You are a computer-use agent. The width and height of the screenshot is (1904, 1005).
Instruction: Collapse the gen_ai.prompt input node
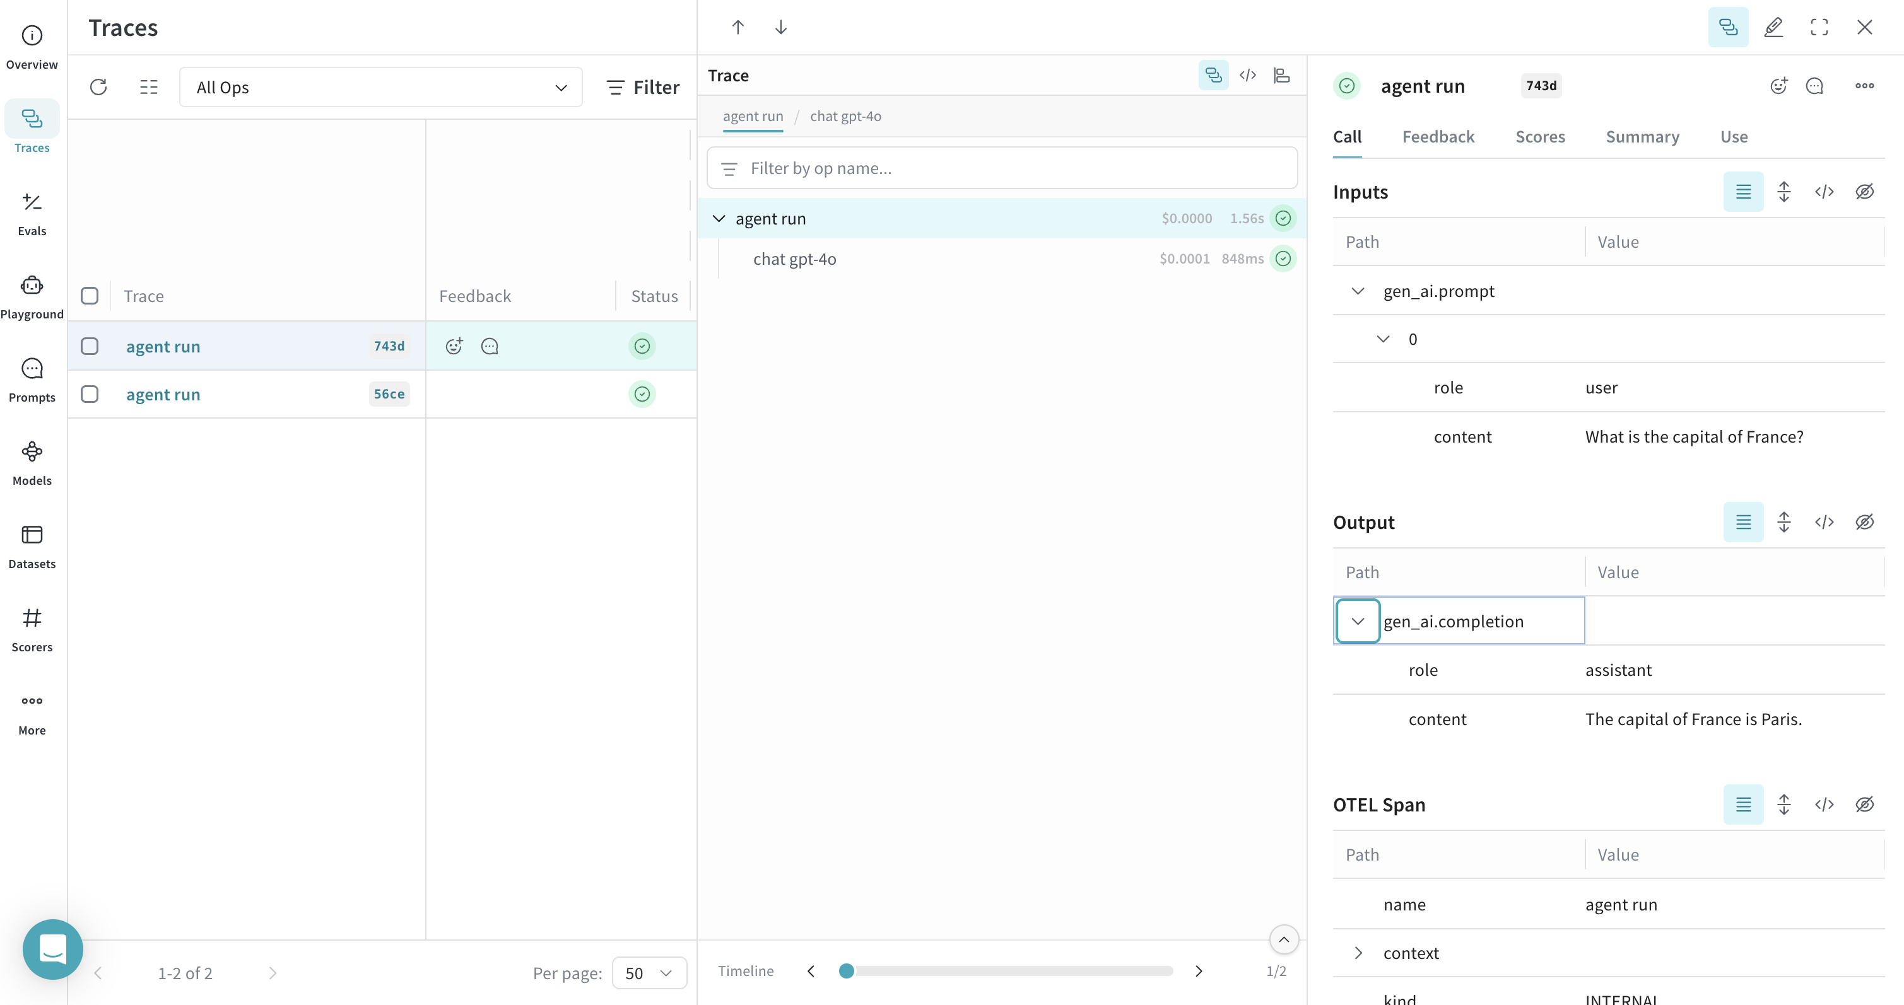1358,291
